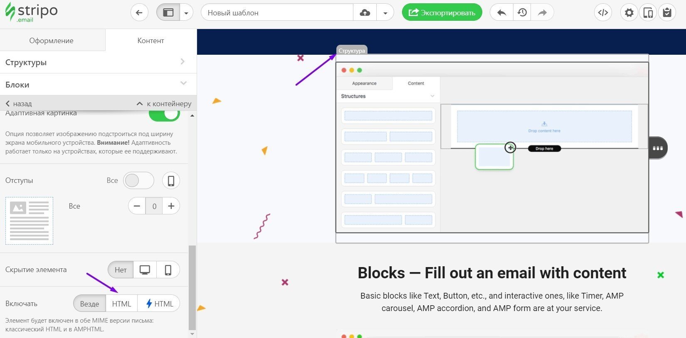Screen dimensions: 686x338
Task: Toggle the Отступы Все switch
Action: pos(138,180)
